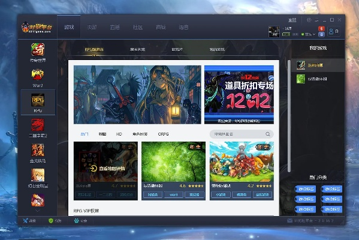This screenshot has width=359, height=240.
Task: Click the top-left blue category tag
Action: [x=305, y=189]
